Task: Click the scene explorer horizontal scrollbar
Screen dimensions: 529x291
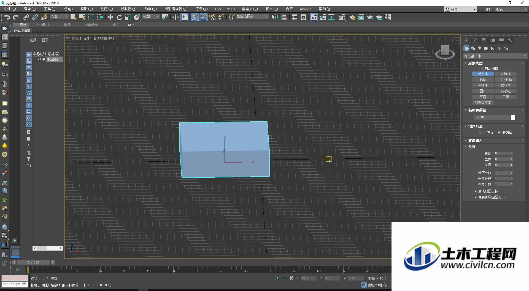Action: [x=47, y=248]
